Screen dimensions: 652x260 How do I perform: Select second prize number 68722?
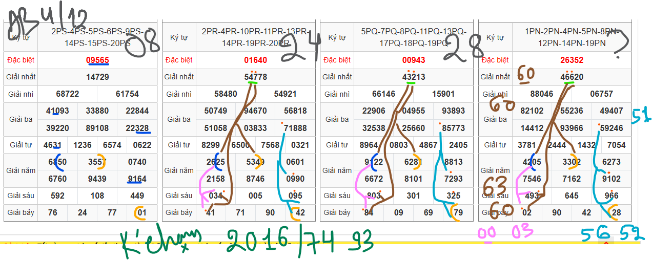tap(68, 94)
